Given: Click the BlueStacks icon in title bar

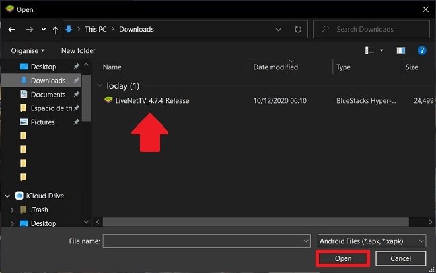Looking at the screenshot, I should tap(10, 9).
